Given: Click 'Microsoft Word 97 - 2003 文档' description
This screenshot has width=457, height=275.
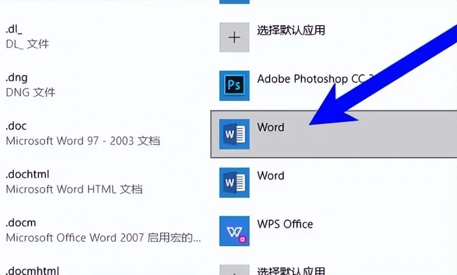Looking at the screenshot, I should 83,141.
